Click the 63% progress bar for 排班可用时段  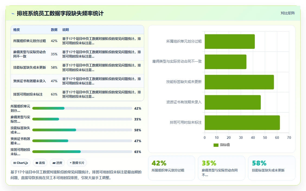[x=82, y=152]
